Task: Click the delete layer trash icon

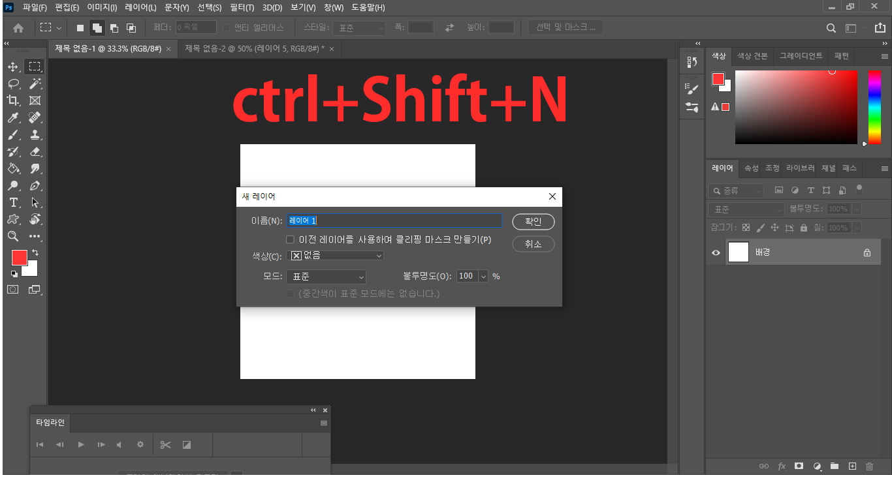Action: (x=869, y=466)
